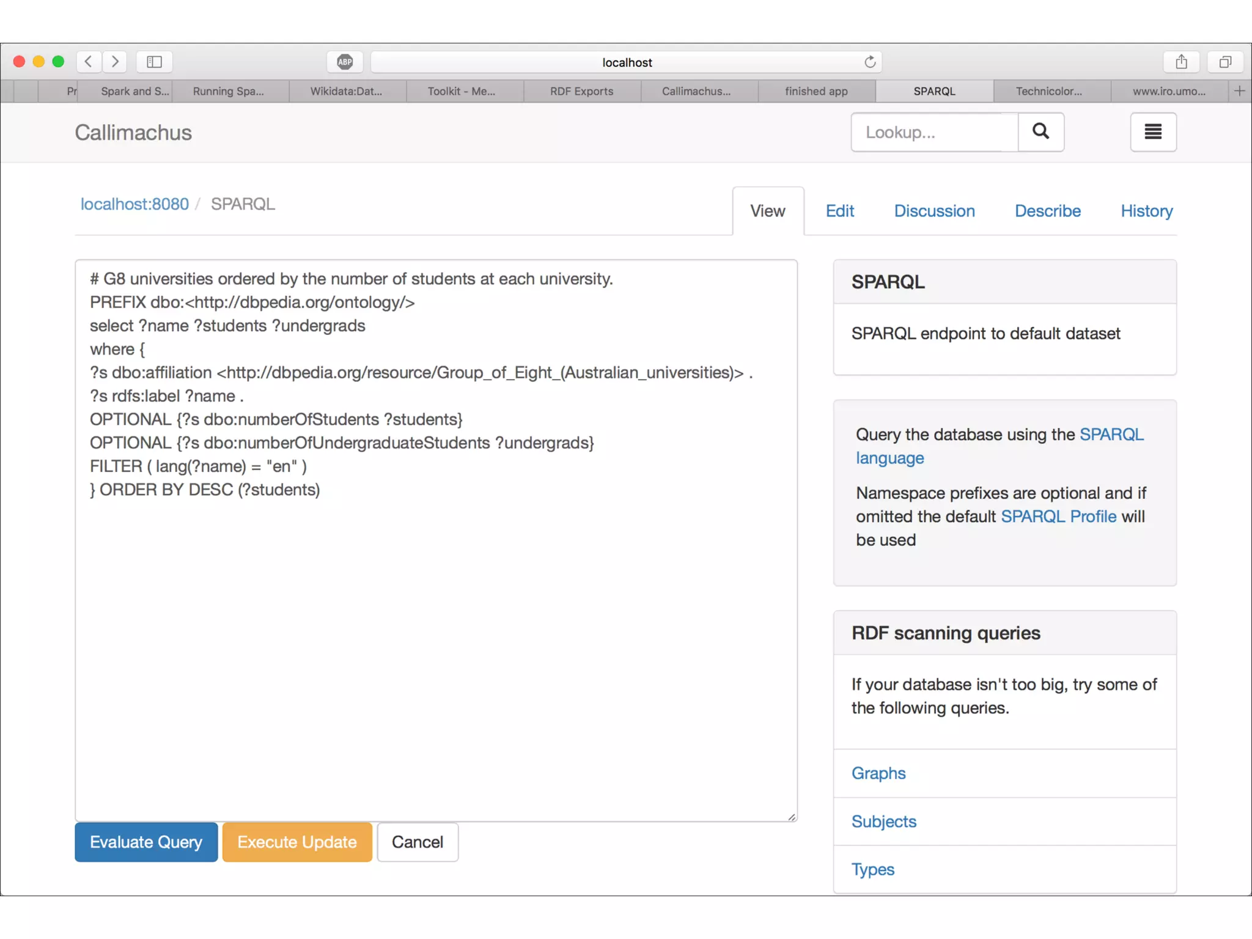Open the Graphs scanning query link

pos(878,773)
